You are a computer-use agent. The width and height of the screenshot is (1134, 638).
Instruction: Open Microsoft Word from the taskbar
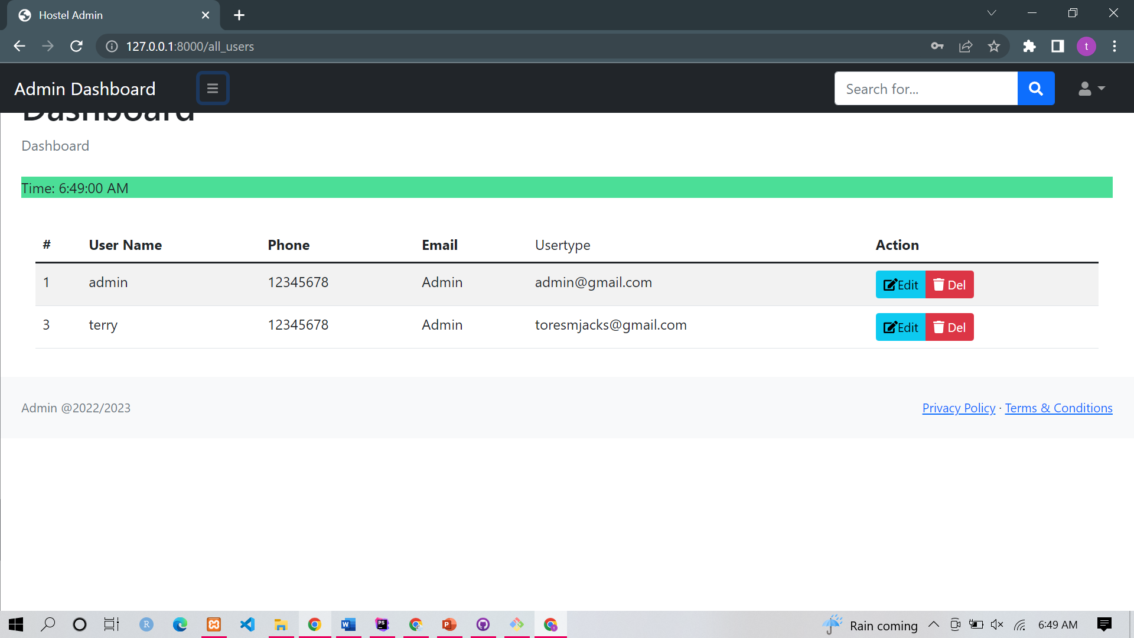[x=348, y=624]
